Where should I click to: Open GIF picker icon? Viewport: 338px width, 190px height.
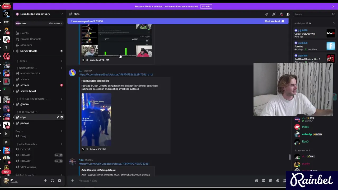264,181
